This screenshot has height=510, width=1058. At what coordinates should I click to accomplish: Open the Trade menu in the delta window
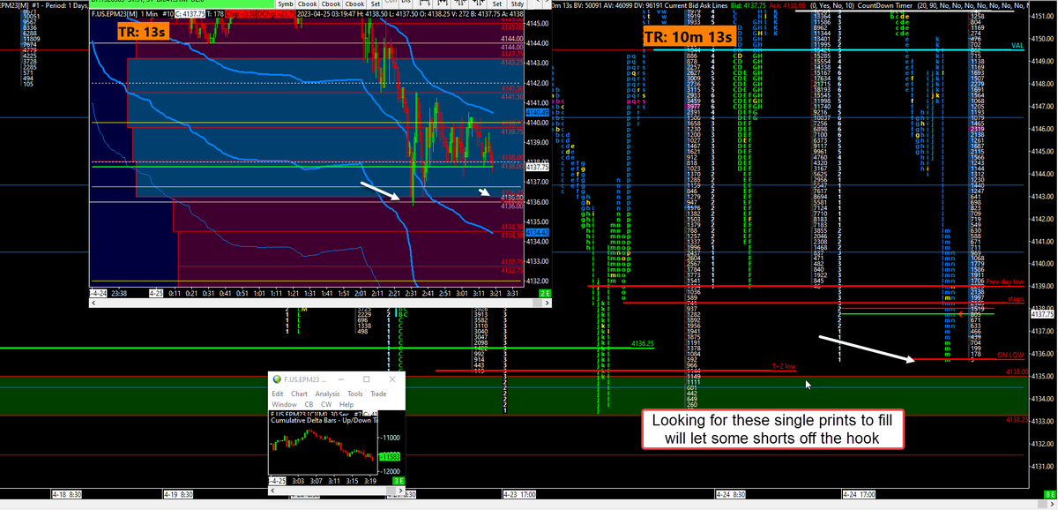[x=379, y=394]
